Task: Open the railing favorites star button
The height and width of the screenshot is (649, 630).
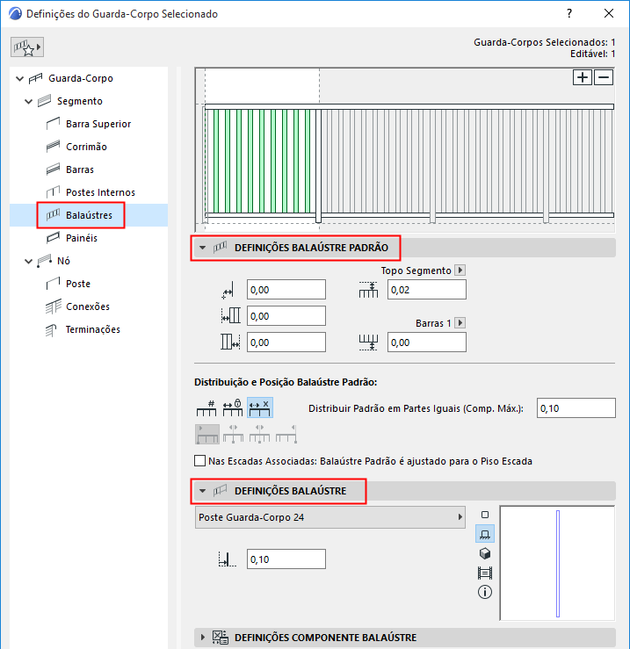Action: [27, 47]
